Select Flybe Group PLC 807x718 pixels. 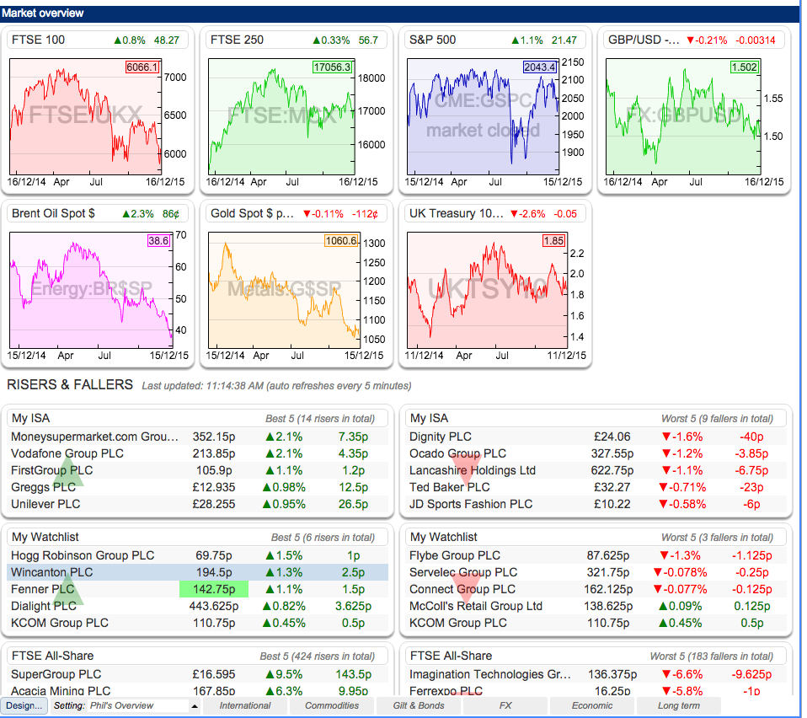(x=454, y=555)
